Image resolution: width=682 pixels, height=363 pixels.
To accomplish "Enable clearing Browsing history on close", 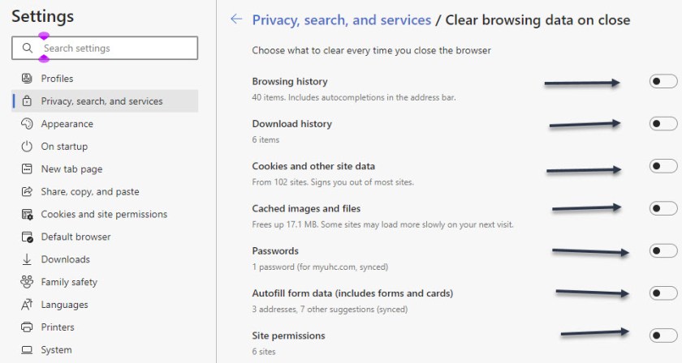I will (x=663, y=82).
